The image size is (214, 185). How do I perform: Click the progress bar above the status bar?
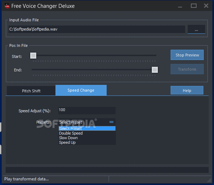coord(107,170)
